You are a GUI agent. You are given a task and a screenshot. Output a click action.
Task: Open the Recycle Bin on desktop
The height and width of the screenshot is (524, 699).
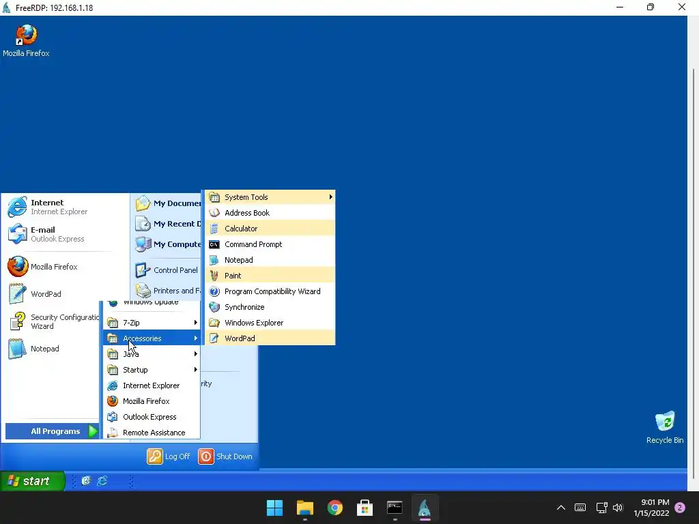point(665,428)
